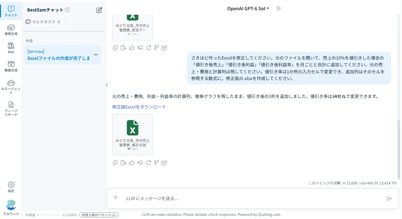Copy the reply below the 値引き試算 file
Image resolution: width=402 pixels, height=219 pixels.
click(x=115, y=163)
